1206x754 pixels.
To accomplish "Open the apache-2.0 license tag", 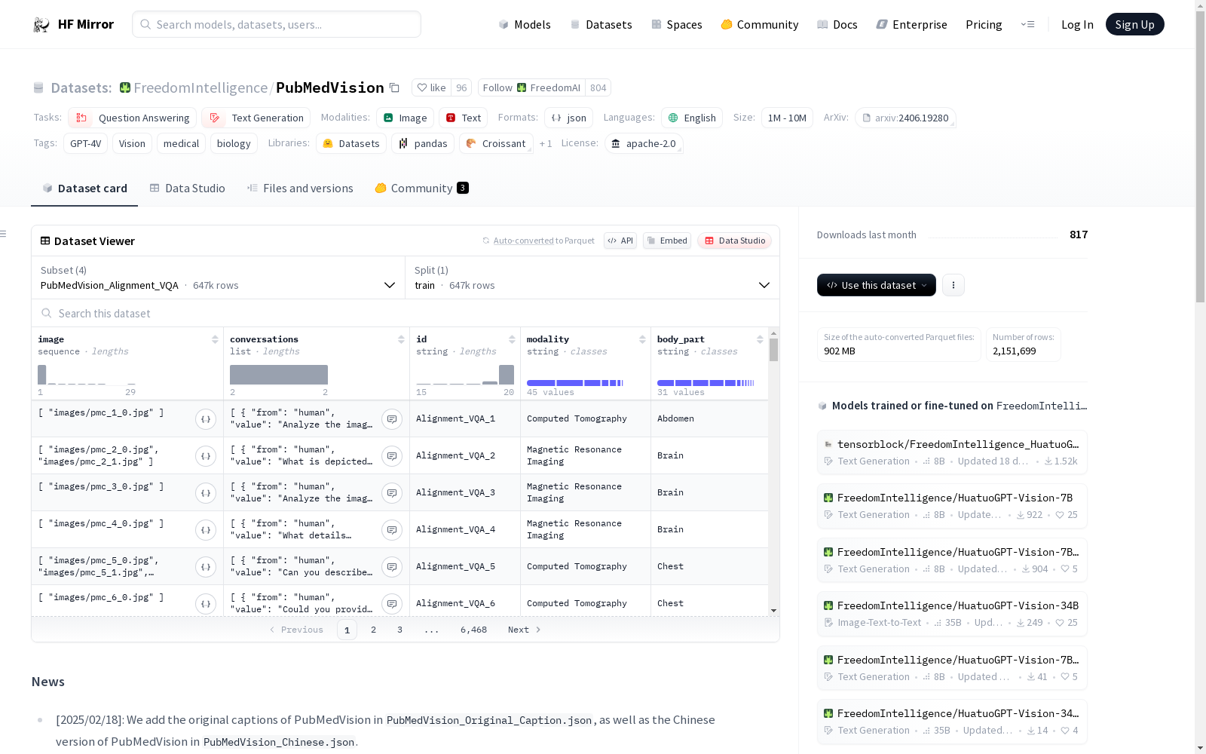I will coord(644,143).
